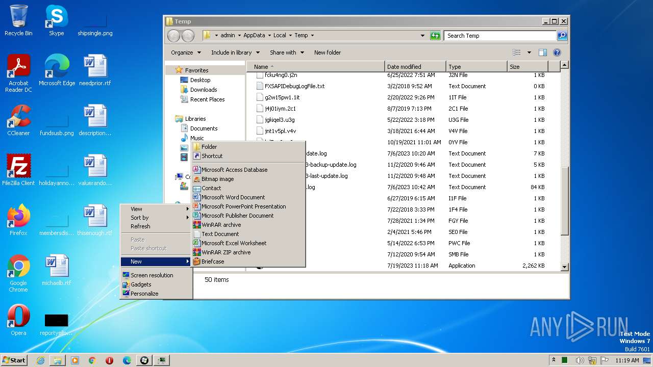Create a new Text Document
653x367 pixels.
pos(248,234)
